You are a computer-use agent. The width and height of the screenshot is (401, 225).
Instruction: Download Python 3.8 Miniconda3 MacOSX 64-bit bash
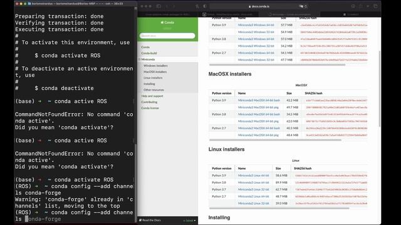point(259,114)
